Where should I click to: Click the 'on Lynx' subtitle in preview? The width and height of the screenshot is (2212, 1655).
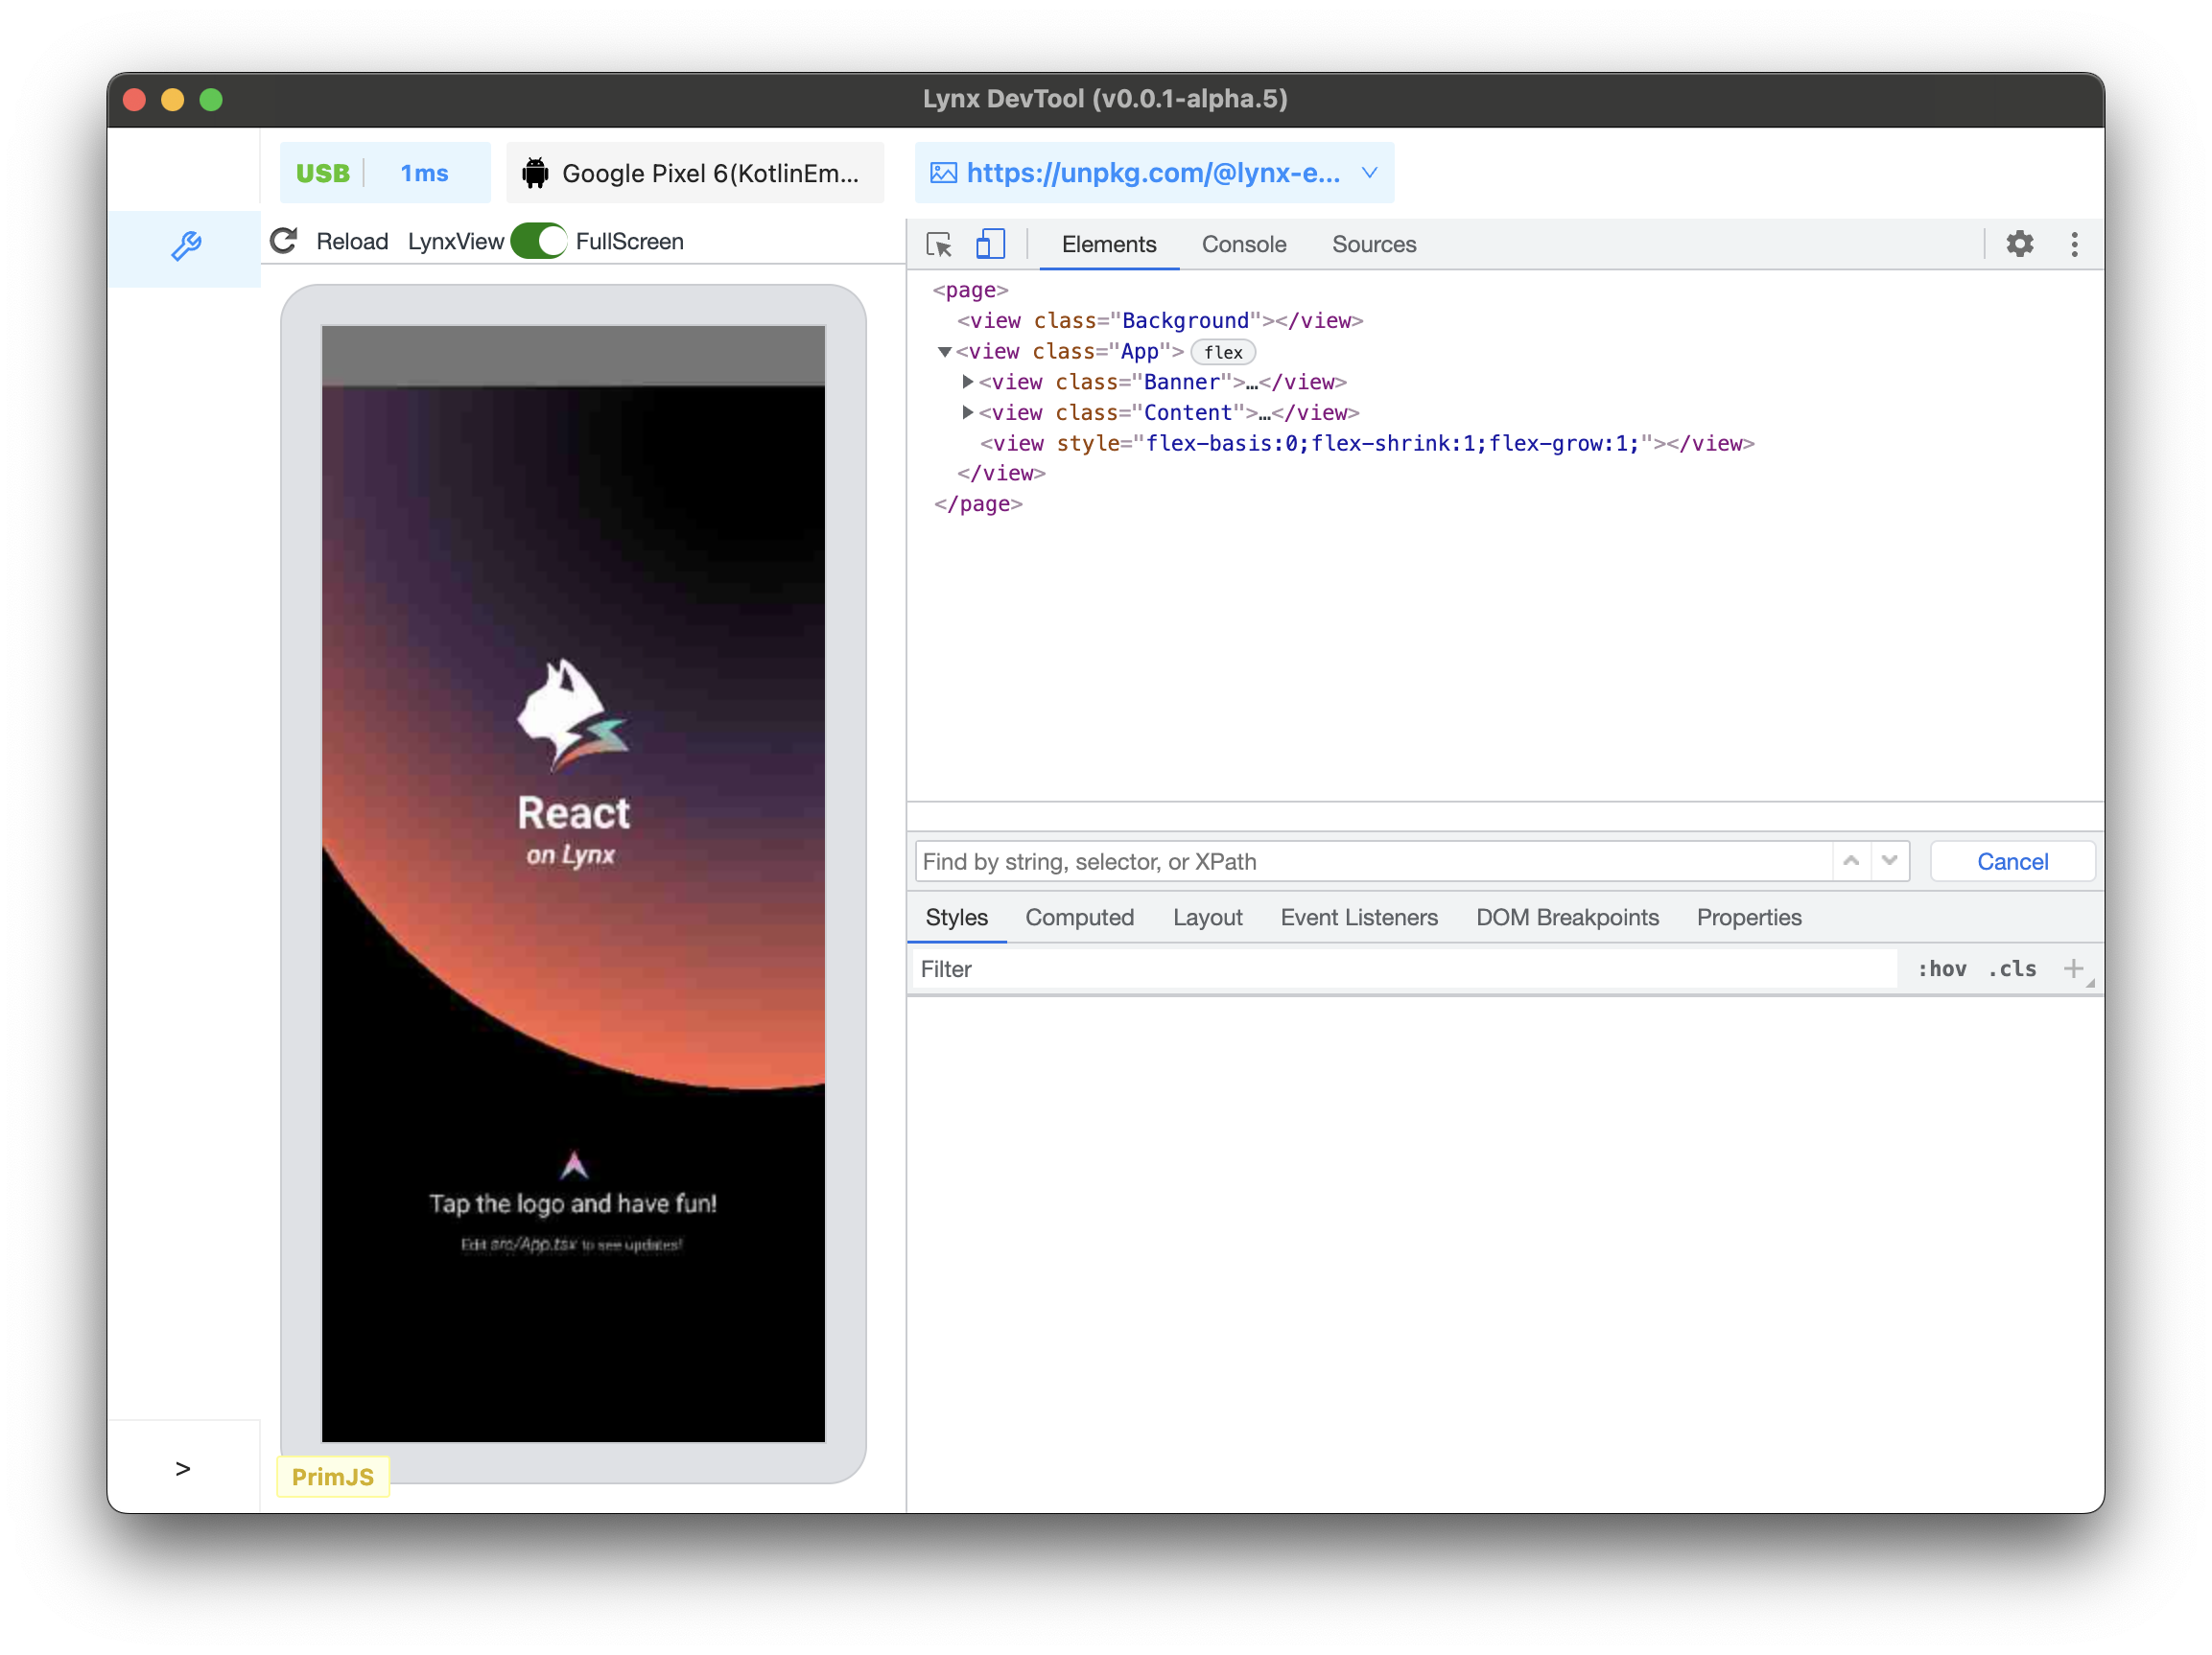point(570,854)
